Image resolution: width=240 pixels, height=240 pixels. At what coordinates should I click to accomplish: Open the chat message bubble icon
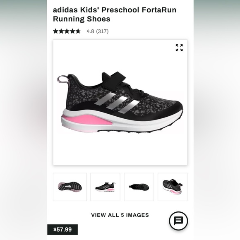coord(178,221)
